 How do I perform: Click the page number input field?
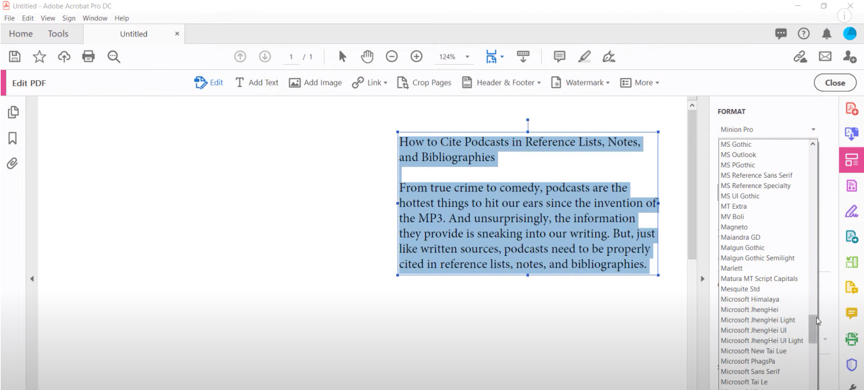[291, 57]
